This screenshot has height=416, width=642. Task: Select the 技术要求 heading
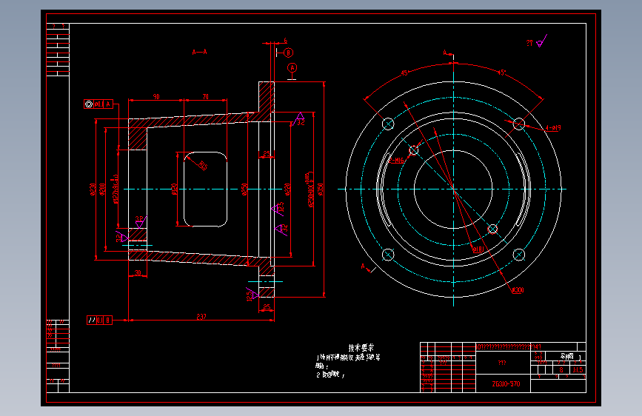(361, 348)
